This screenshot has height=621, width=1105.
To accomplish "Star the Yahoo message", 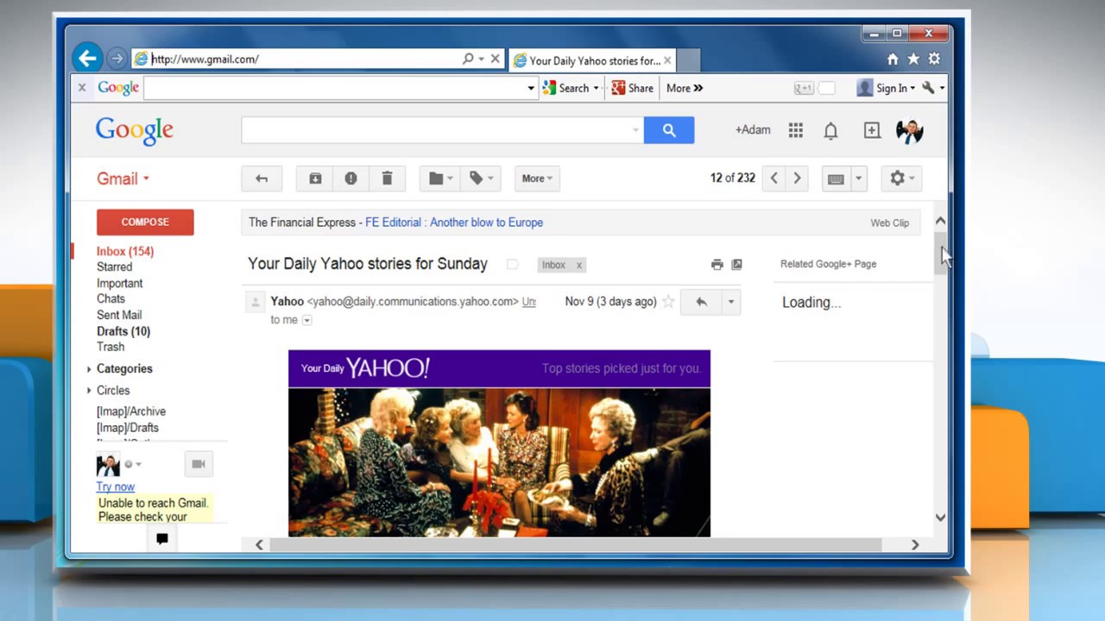I will pyautogui.click(x=667, y=302).
